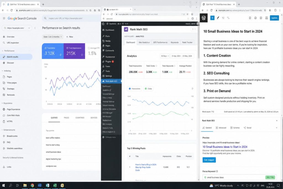
Task: Switch to Site Analytics tab
Action: tap(144, 42)
